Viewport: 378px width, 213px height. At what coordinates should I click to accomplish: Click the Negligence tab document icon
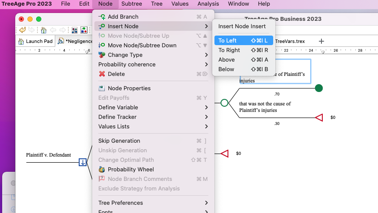[x=61, y=41]
